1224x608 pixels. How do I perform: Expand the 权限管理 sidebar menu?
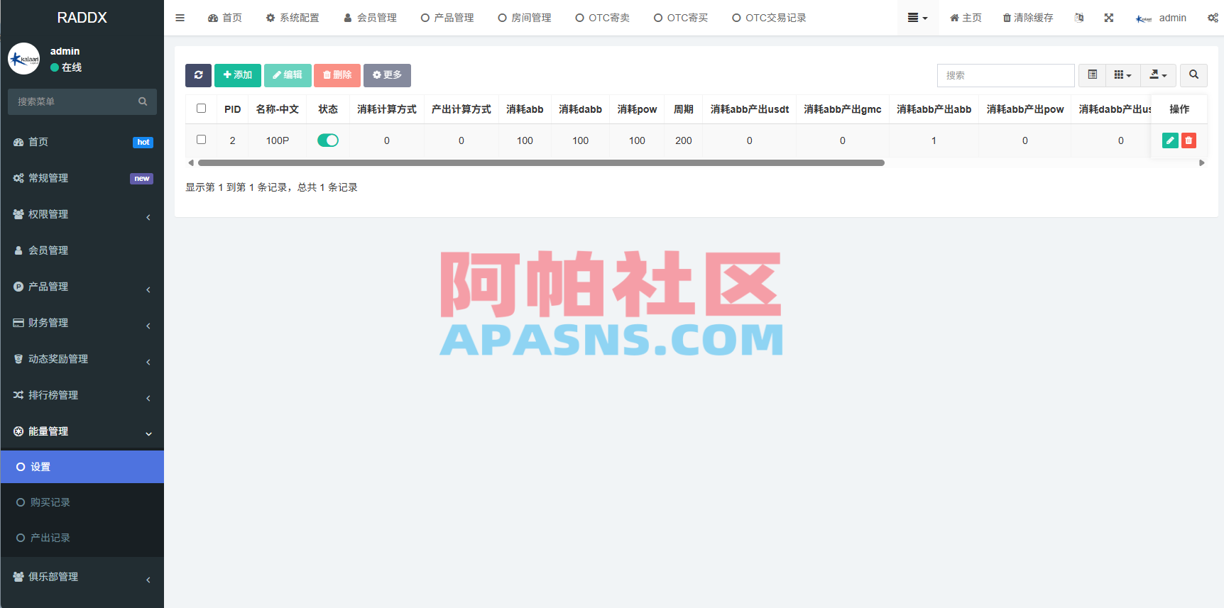pos(82,214)
